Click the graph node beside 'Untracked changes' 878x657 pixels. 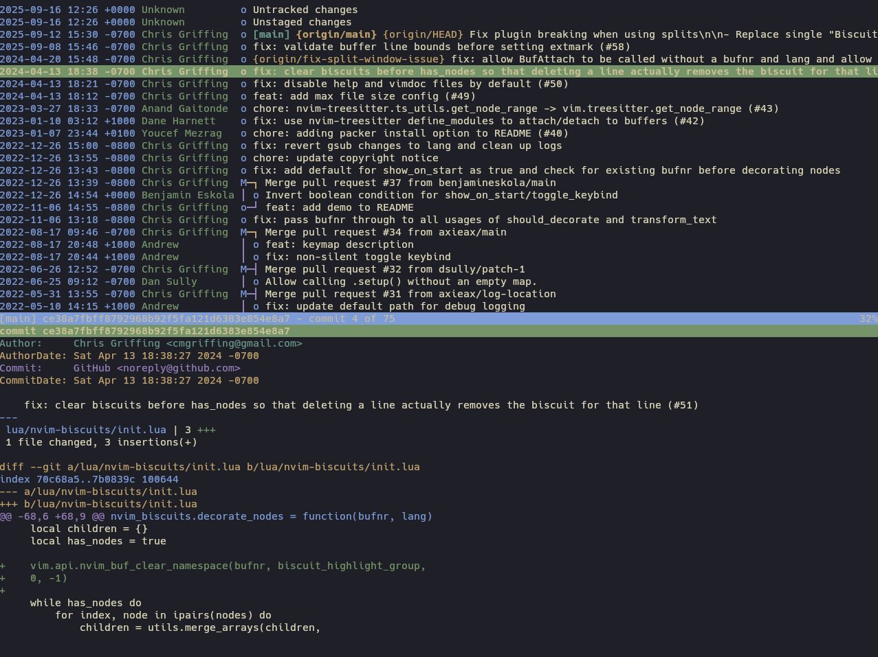(x=243, y=10)
